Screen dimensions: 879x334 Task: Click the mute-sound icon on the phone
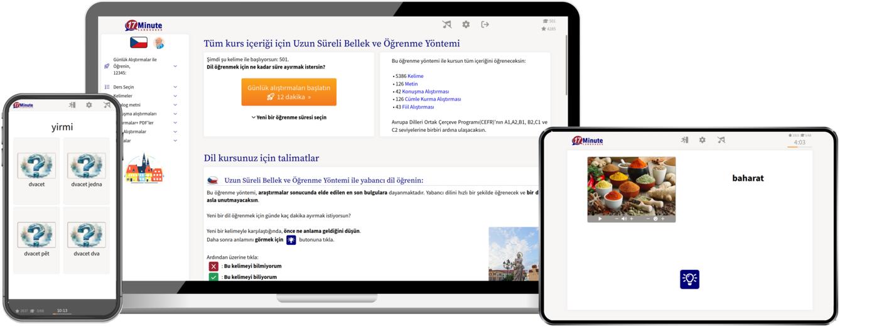(107, 105)
